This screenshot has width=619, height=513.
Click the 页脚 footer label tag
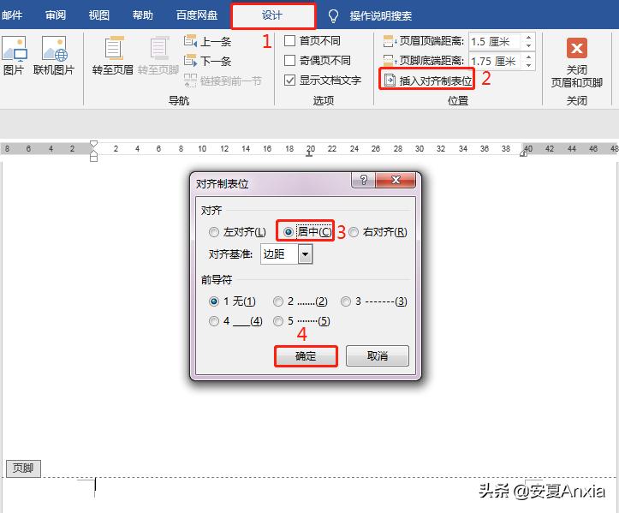click(x=23, y=468)
